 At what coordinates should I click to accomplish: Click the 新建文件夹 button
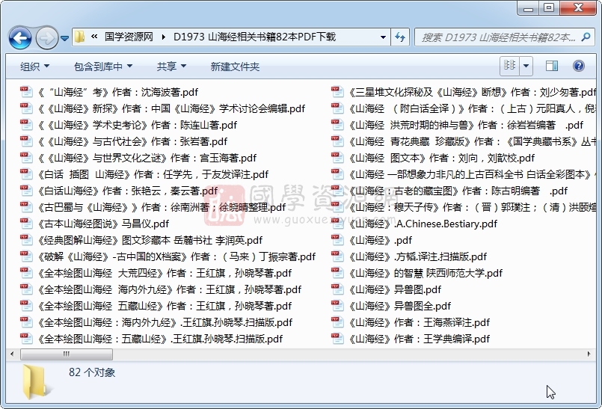point(235,67)
